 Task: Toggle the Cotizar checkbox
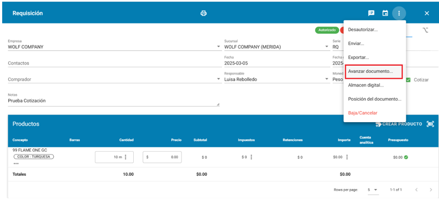click(x=408, y=80)
